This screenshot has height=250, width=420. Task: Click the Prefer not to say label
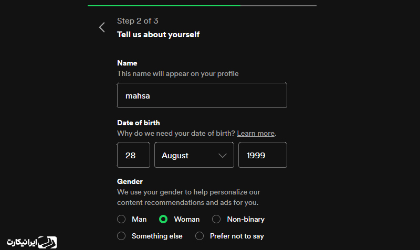237,236
